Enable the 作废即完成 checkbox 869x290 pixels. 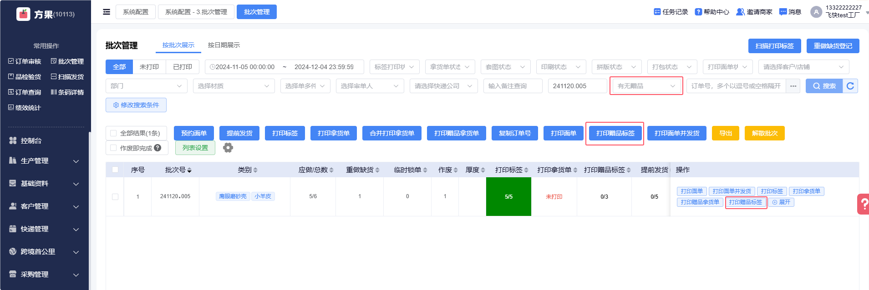(x=114, y=148)
